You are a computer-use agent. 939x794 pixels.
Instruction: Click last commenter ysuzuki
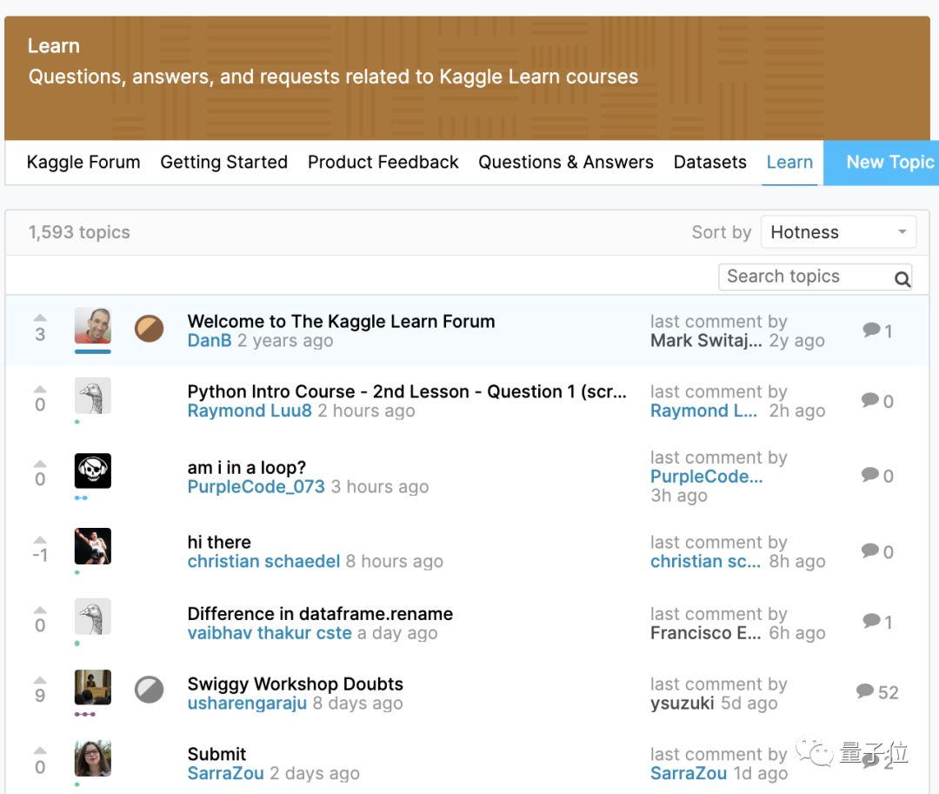point(683,703)
